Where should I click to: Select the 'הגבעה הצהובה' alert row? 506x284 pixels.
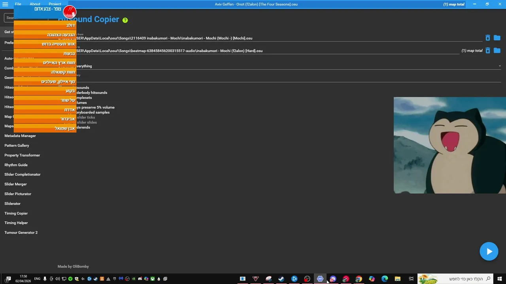(45, 35)
